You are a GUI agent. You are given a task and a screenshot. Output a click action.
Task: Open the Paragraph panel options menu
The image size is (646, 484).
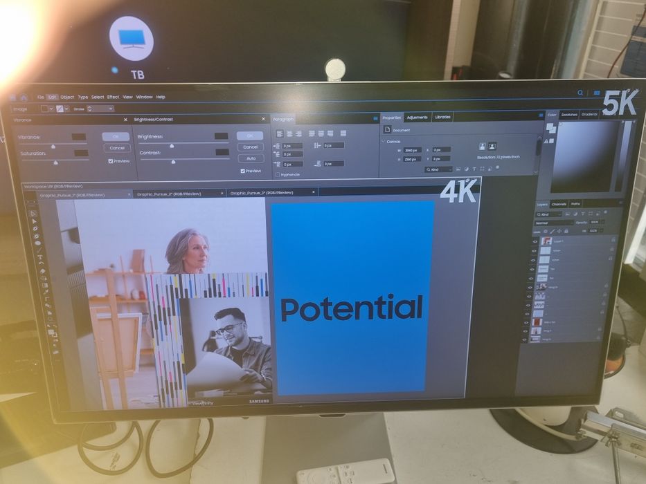(375, 118)
